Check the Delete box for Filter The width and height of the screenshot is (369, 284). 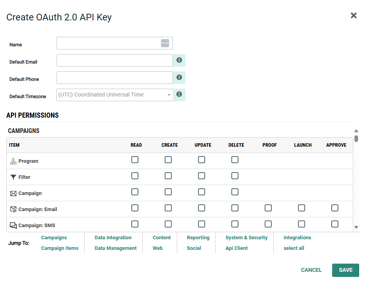tap(235, 176)
